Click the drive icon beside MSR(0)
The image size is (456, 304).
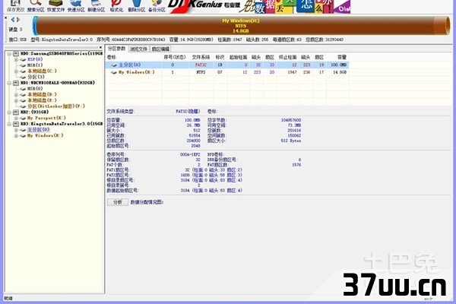click(x=23, y=89)
